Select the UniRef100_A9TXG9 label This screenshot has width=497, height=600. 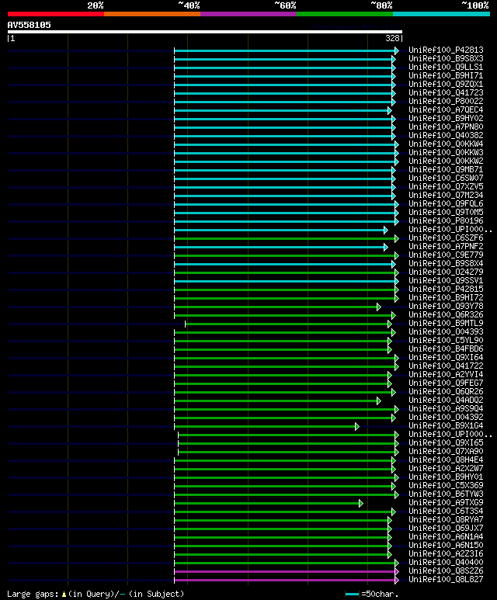(x=446, y=503)
